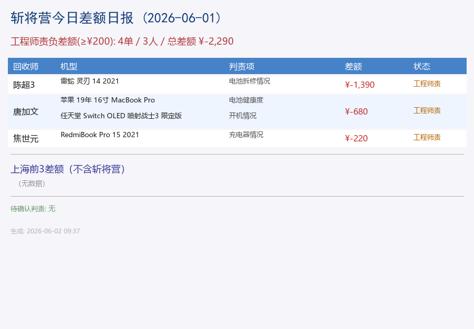474x329 pixels.
Task: Click the 回收师 column header
Action: pos(26,66)
